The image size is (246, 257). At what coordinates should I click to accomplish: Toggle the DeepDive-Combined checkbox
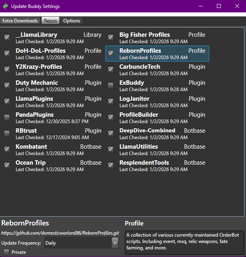tap(111, 133)
